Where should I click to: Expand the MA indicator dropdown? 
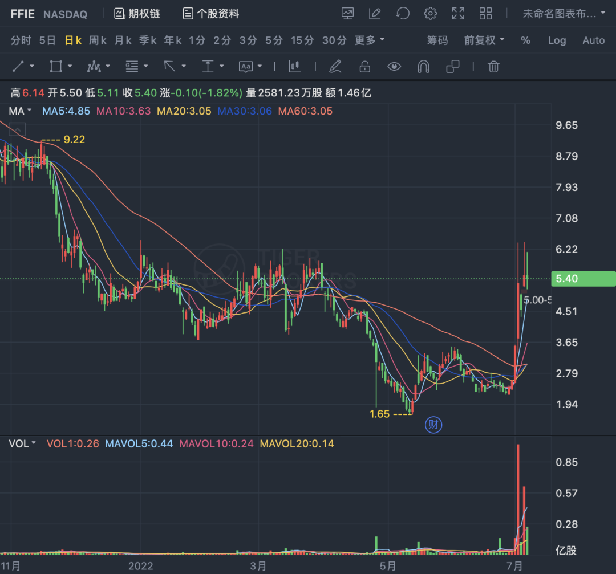coord(20,111)
